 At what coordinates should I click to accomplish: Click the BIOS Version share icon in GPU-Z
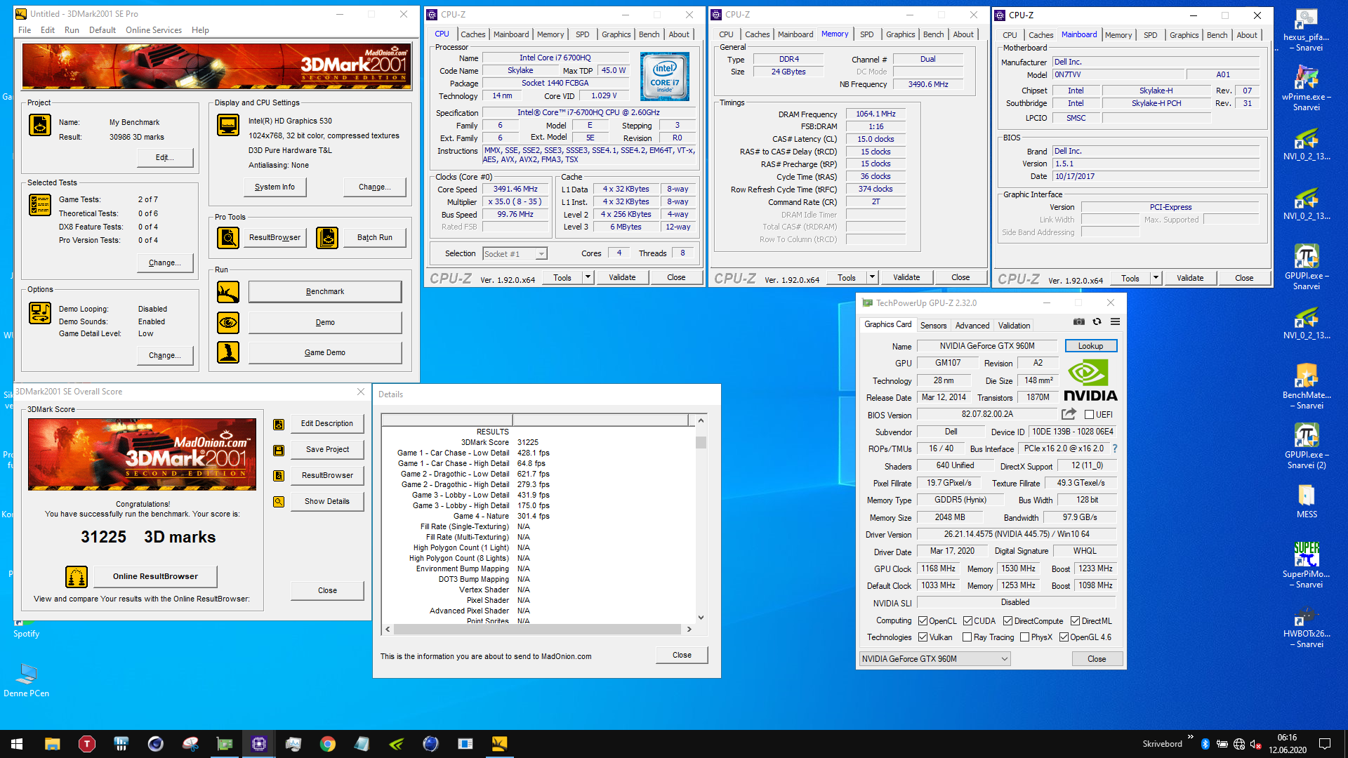(x=1069, y=414)
